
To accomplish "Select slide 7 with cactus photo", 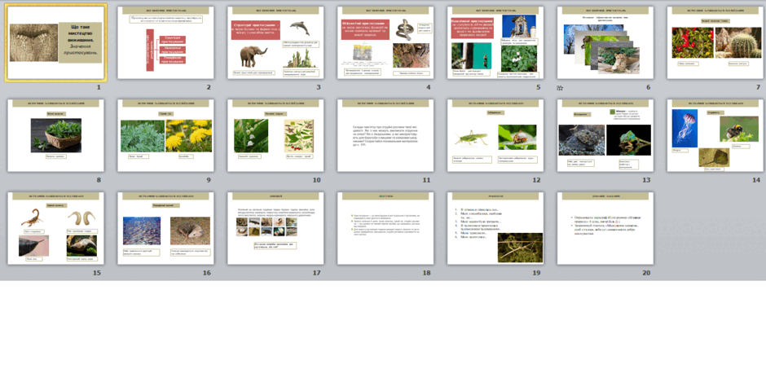I will tap(715, 42).
